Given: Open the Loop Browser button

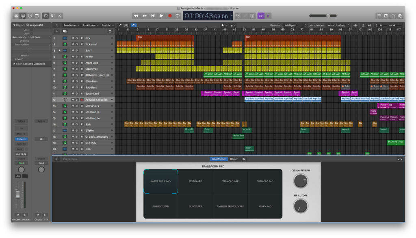Looking at the screenshot, I should point(393,16).
